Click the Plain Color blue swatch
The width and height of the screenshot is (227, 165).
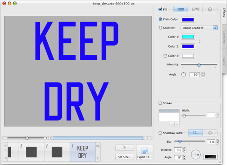click(188, 19)
